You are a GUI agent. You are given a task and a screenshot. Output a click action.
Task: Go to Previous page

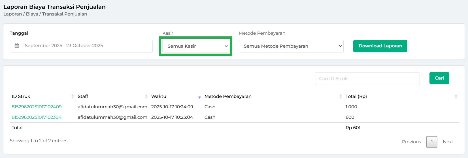411,142
